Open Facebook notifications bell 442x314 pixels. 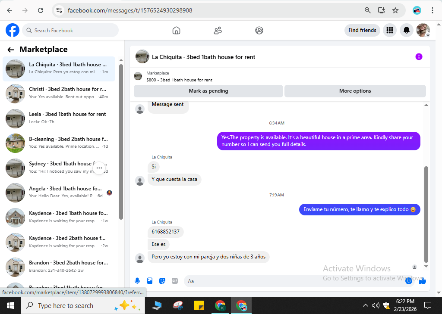coord(407,30)
